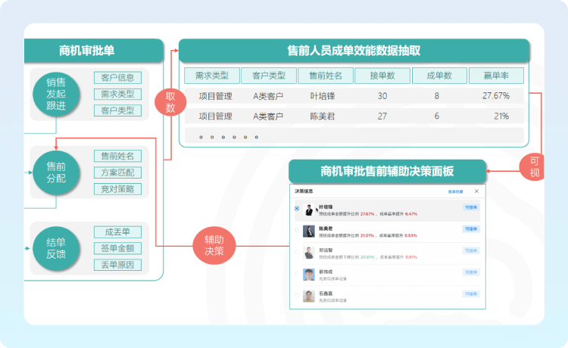
Task: Click the 售前分配 teal circle node
Action: pos(55,173)
